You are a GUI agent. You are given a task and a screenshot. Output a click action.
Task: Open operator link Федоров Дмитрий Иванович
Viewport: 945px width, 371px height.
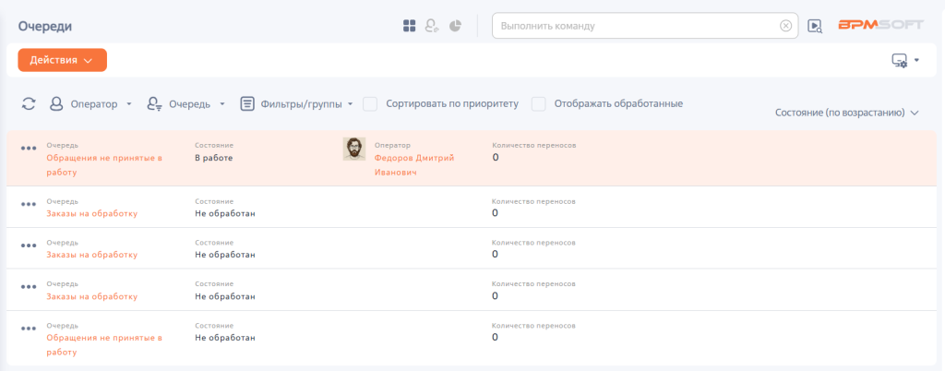coord(414,165)
